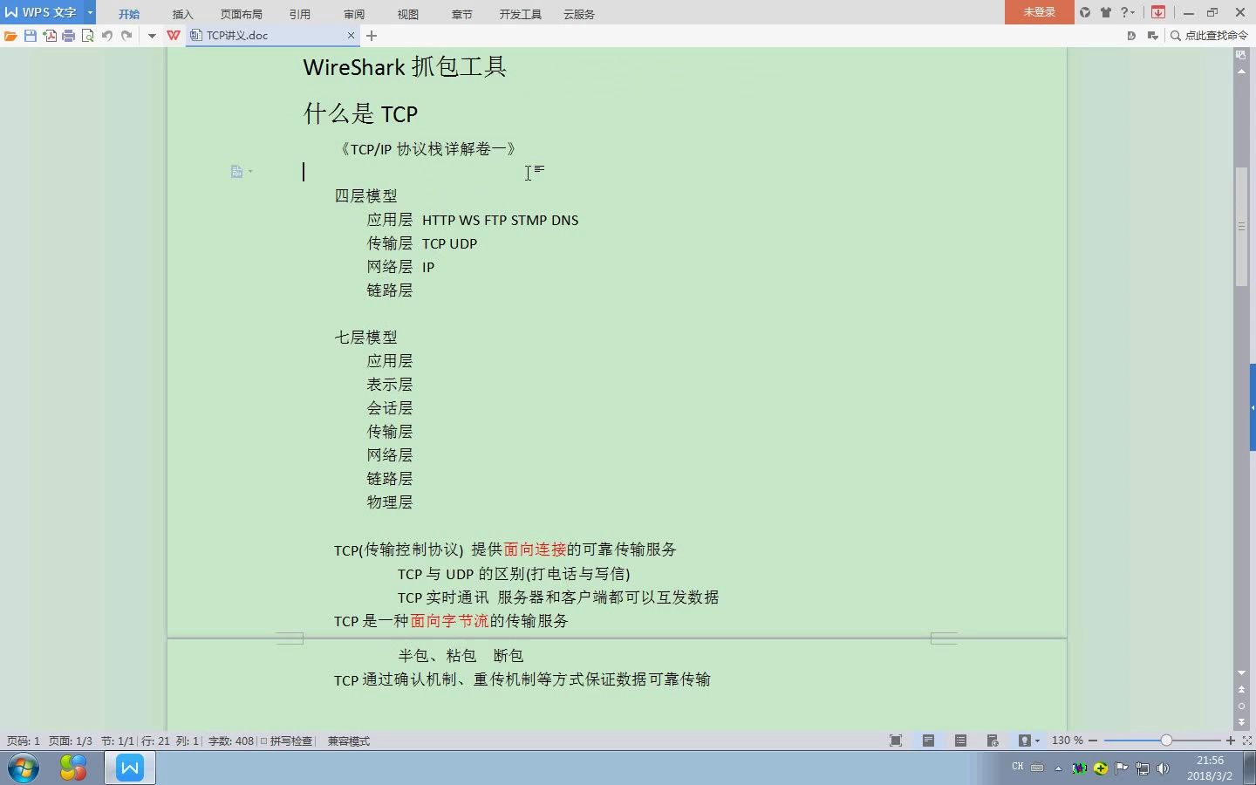This screenshot has height=785, width=1256.
Task: Open the 视图 ribbon tab
Action: click(x=408, y=14)
